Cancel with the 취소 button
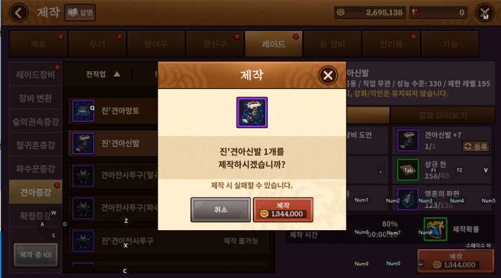 (220, 210)
